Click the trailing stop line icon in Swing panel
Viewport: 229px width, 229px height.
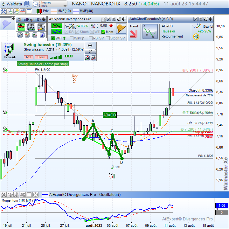pyautogui.click(x=94, y=58)
